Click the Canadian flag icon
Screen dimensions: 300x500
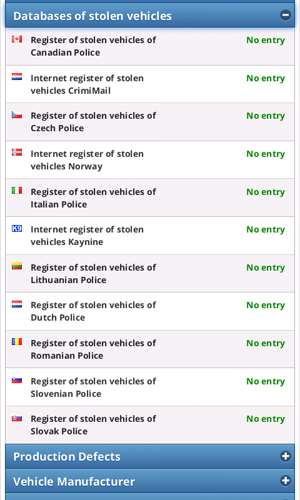[x=17, y=39]
